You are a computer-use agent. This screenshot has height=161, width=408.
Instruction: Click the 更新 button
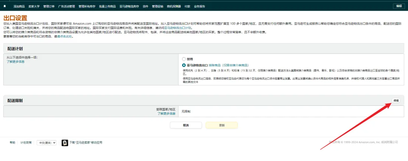pyautogui.click(x=222, y=125)
